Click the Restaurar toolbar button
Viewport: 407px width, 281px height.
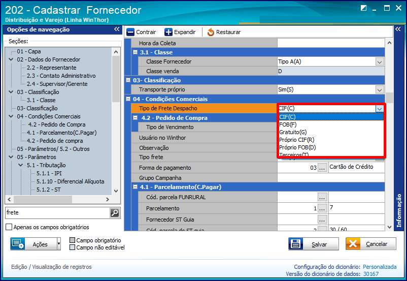coord(224,32)
